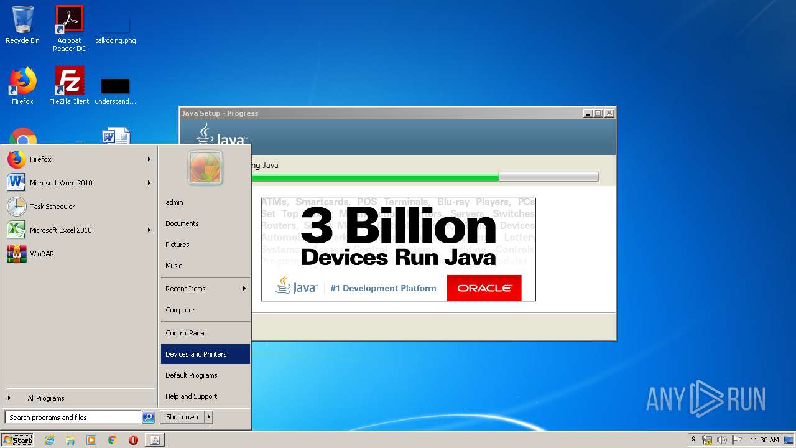The width and height of the screenshot is (796, 448).
Task: Click the network tray icon
Action: click(x=707, y=440)
